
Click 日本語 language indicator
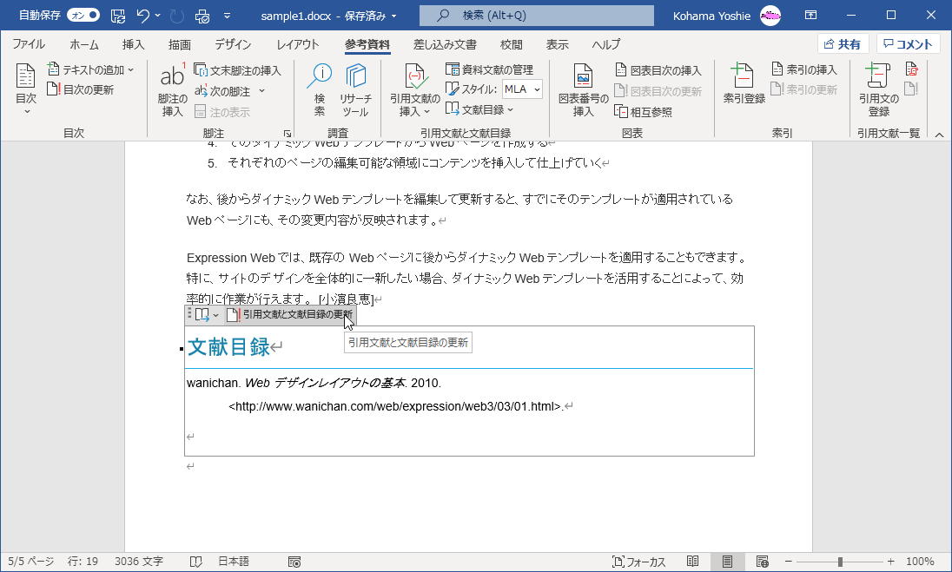[x=234, y=562]
